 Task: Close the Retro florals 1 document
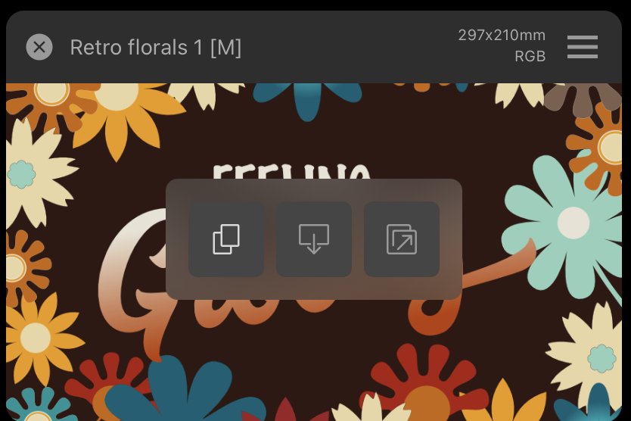[x=39, y=47]
